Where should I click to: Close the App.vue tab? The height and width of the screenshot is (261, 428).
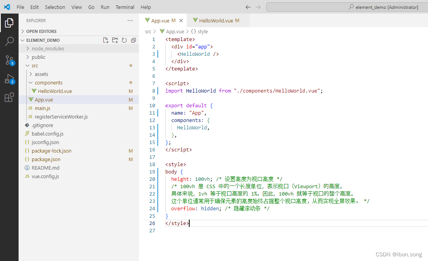(181, 21)
